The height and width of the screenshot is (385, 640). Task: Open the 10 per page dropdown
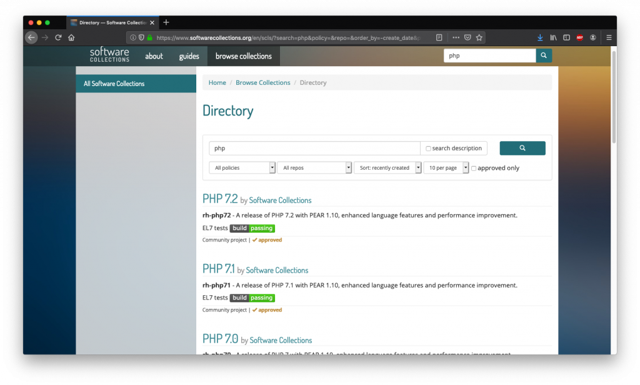click(x=446, y=168)
